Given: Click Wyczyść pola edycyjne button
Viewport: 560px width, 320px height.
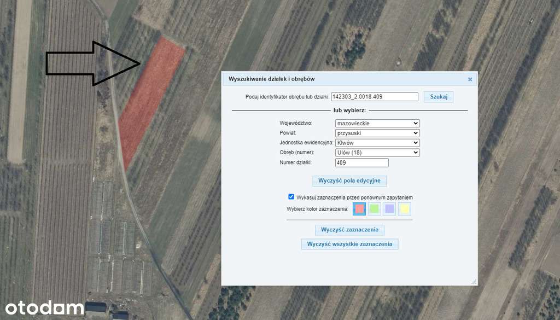Looking at the screenshot, I should click(349, 181).
